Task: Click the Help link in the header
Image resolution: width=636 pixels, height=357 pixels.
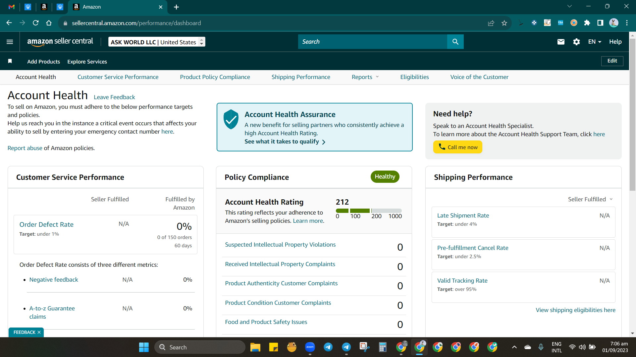Action: click(615, 42)
